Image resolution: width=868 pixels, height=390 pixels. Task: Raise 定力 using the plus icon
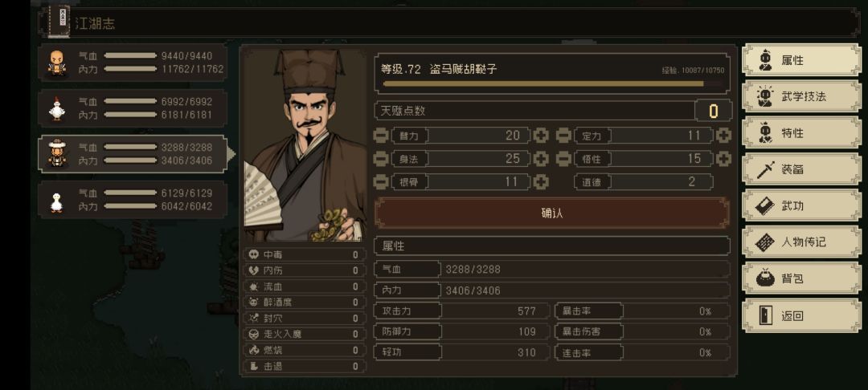[x=723, y=136]
